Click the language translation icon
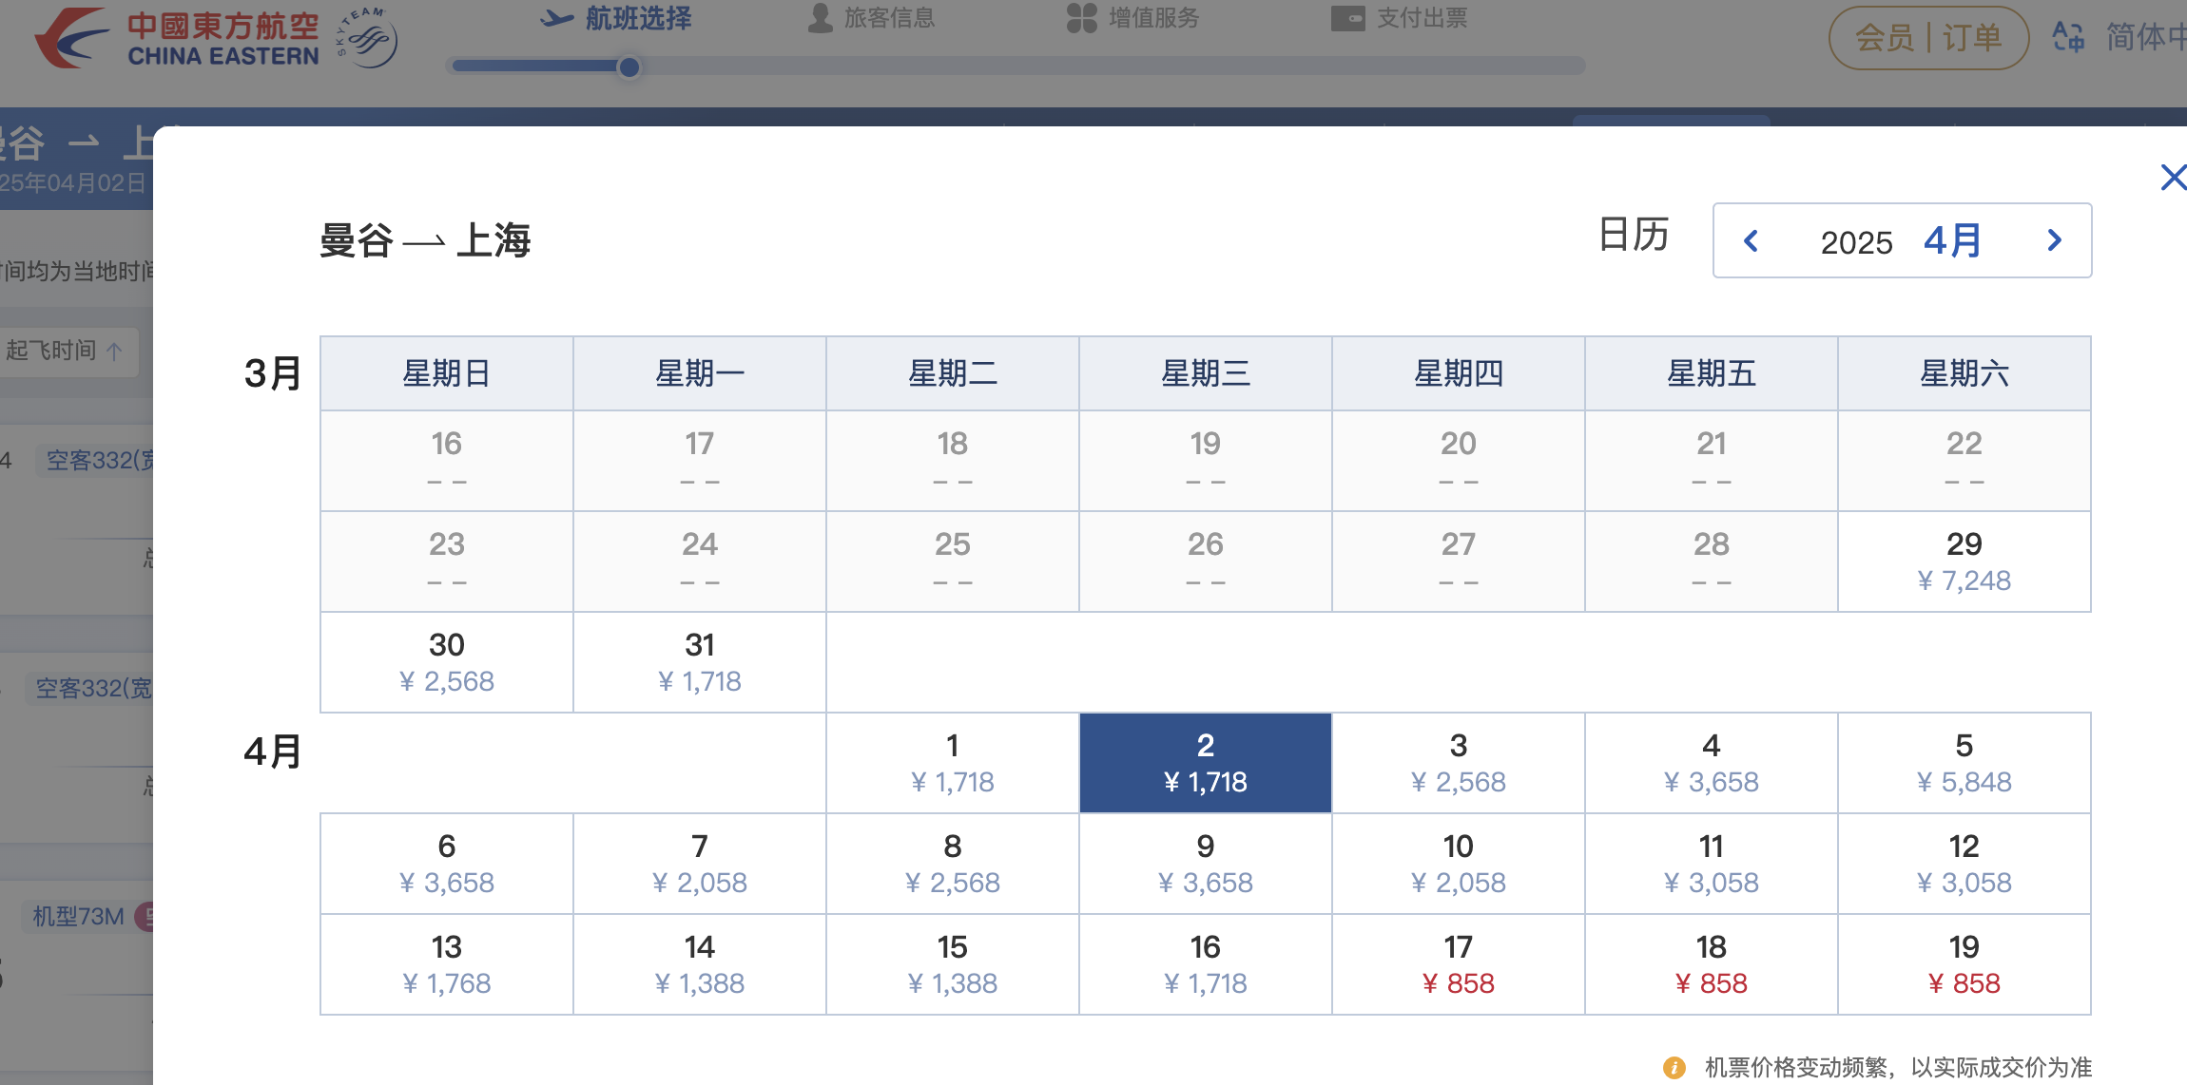The height and width of the screenshot is (1085, 2187). (x=2067, y=37)
